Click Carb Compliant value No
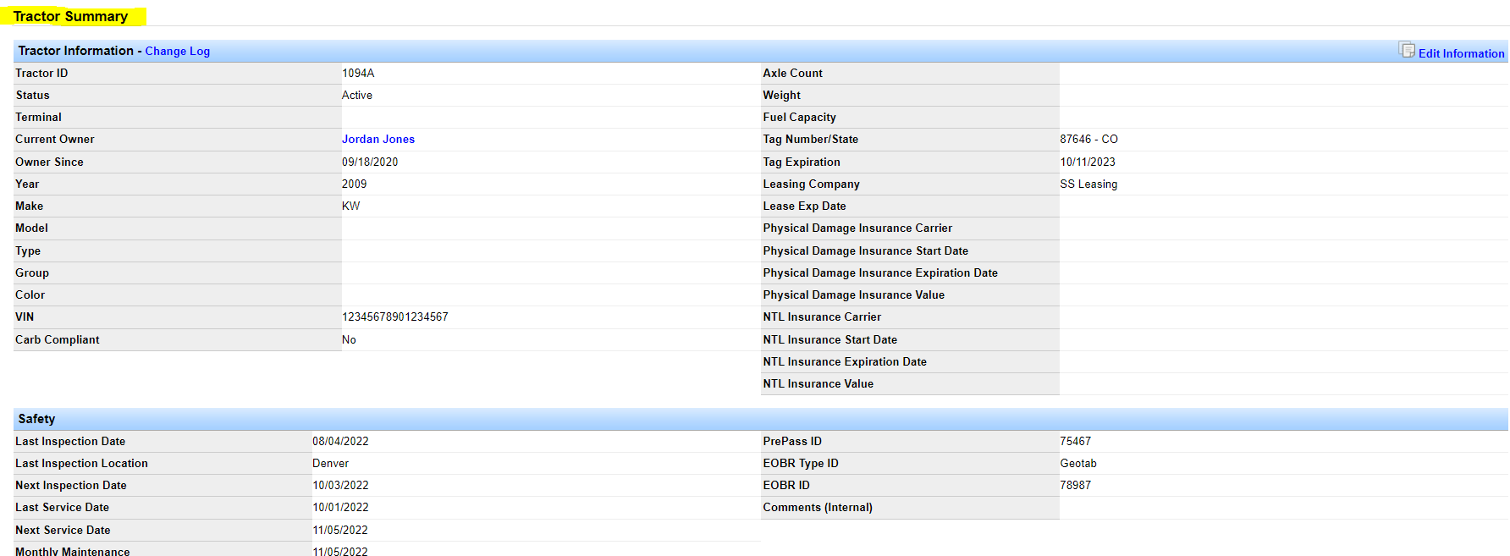The height and width of the screenshot is (556, 1510). point(349,340)
